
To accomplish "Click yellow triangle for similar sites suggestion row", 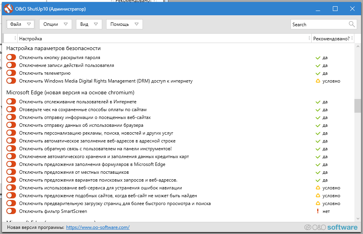I will 318,196.
